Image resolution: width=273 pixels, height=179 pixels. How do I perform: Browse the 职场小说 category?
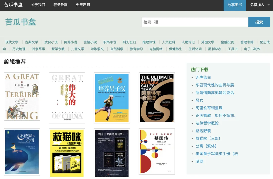pyautogui.click(x=110, y=42)
